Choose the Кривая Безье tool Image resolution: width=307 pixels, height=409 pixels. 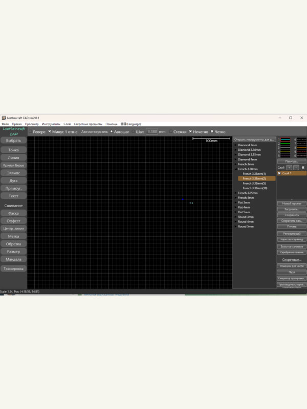pos(14,166)
